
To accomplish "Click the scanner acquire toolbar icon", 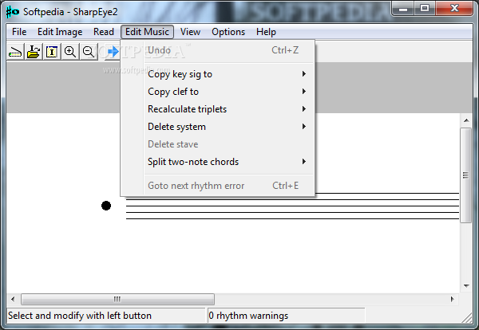I will pyautogui.click(x=15, y=52).
